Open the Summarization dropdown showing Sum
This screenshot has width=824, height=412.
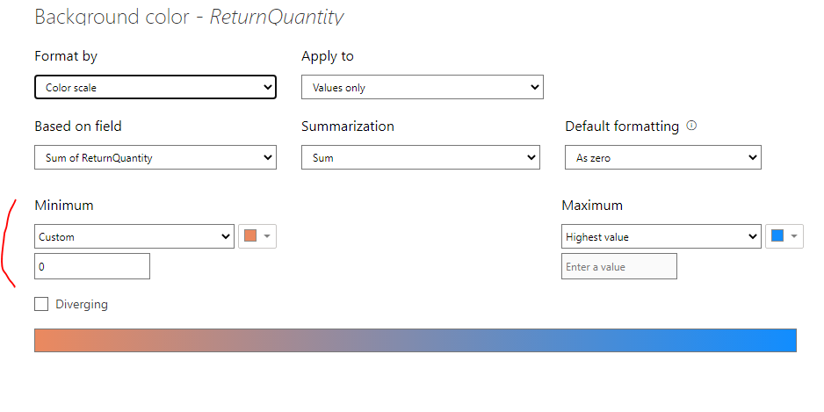[x=421, y=157]
